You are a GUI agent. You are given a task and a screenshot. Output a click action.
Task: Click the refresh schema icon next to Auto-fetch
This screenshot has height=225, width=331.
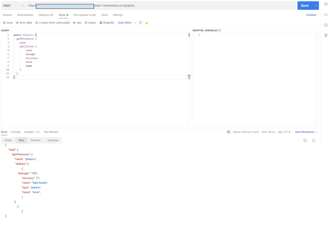[x=141, y=23]
